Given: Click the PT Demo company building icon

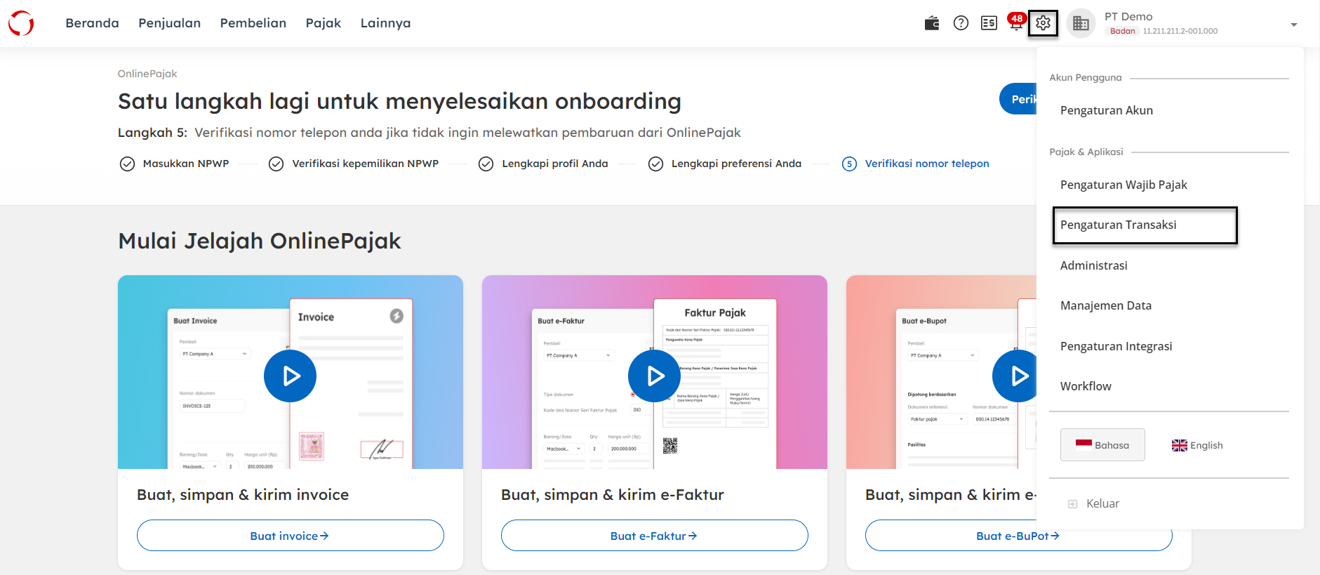Looking at the screenshot, I should [1081, 24].
